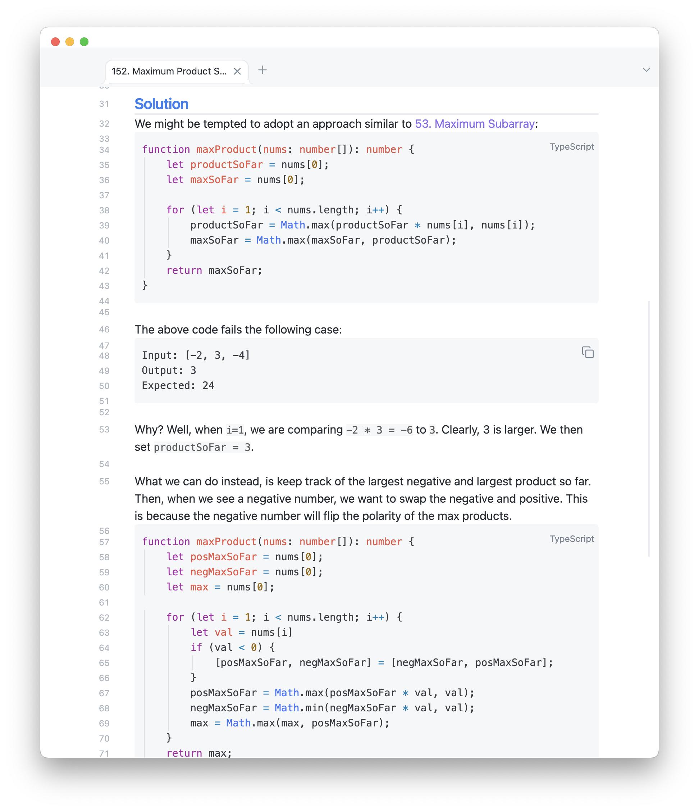This screenshot has width=699, height=811.
Task: Select the "152. Maximum Product S..." tab
Action: pyautogui.click(x=169, y=71)
